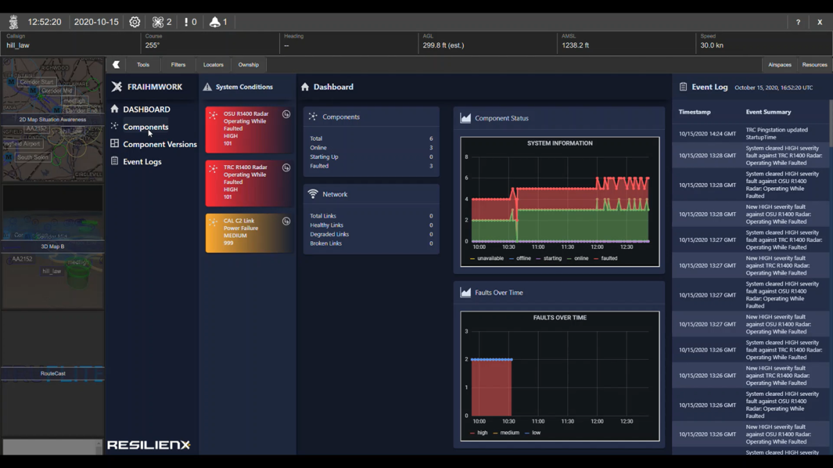Switch to the Airspaces tab
The image size is (833, 468).
780,64
